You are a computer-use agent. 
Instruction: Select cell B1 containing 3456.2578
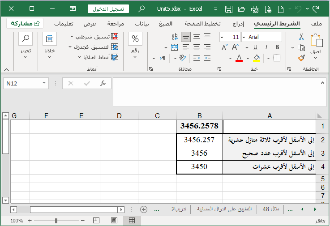pyautogui.click(x=199, y=126)
